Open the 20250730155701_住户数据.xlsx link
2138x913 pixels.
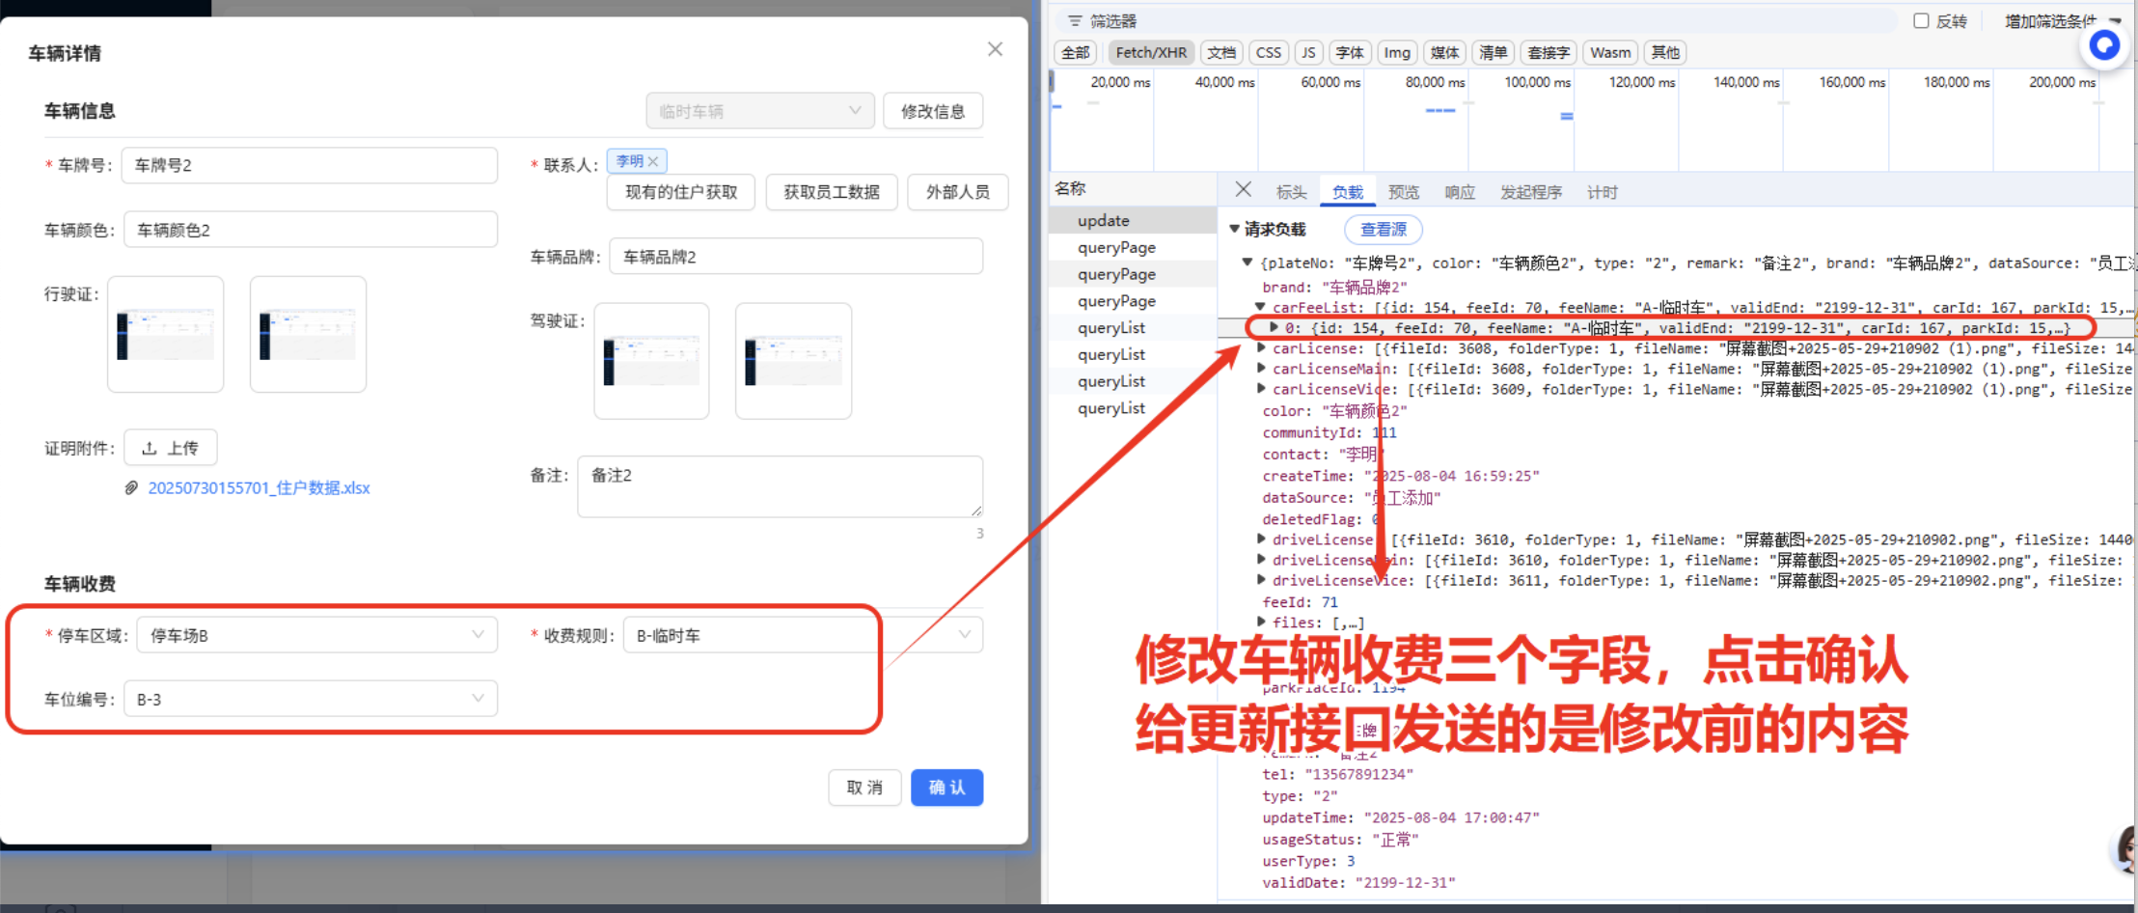pos(259,488)
